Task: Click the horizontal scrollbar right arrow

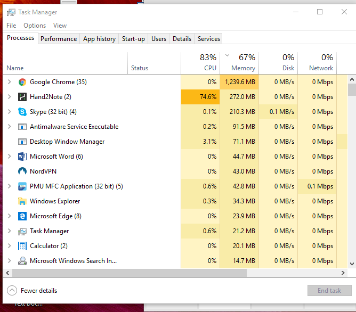Action: (x=343, y=273)
